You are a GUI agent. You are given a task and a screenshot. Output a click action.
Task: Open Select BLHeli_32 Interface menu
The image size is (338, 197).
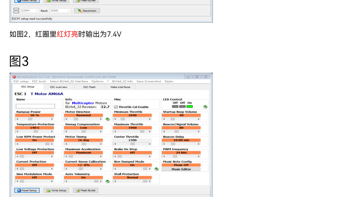coord(69,81)
